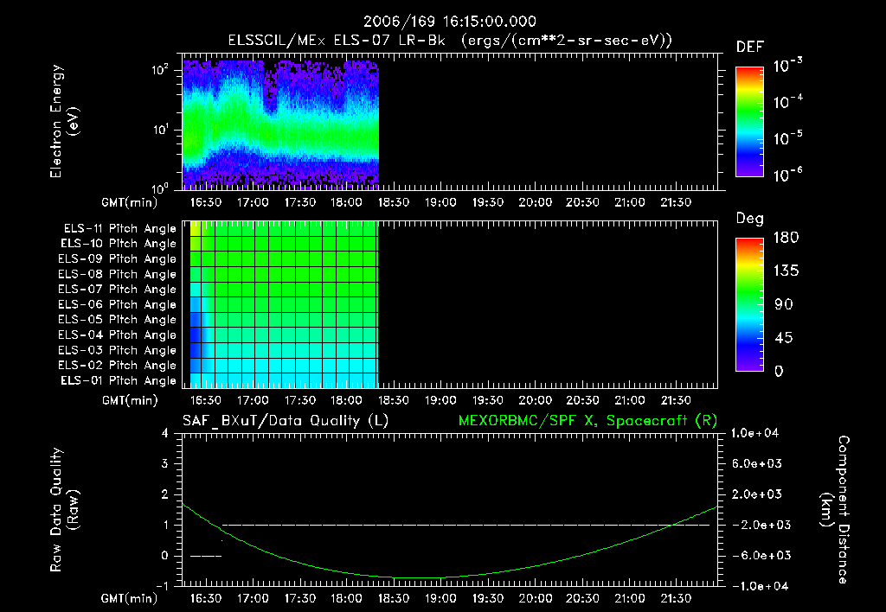Click the 17:30 tick label under pitch angle panel

coord(299,400)
